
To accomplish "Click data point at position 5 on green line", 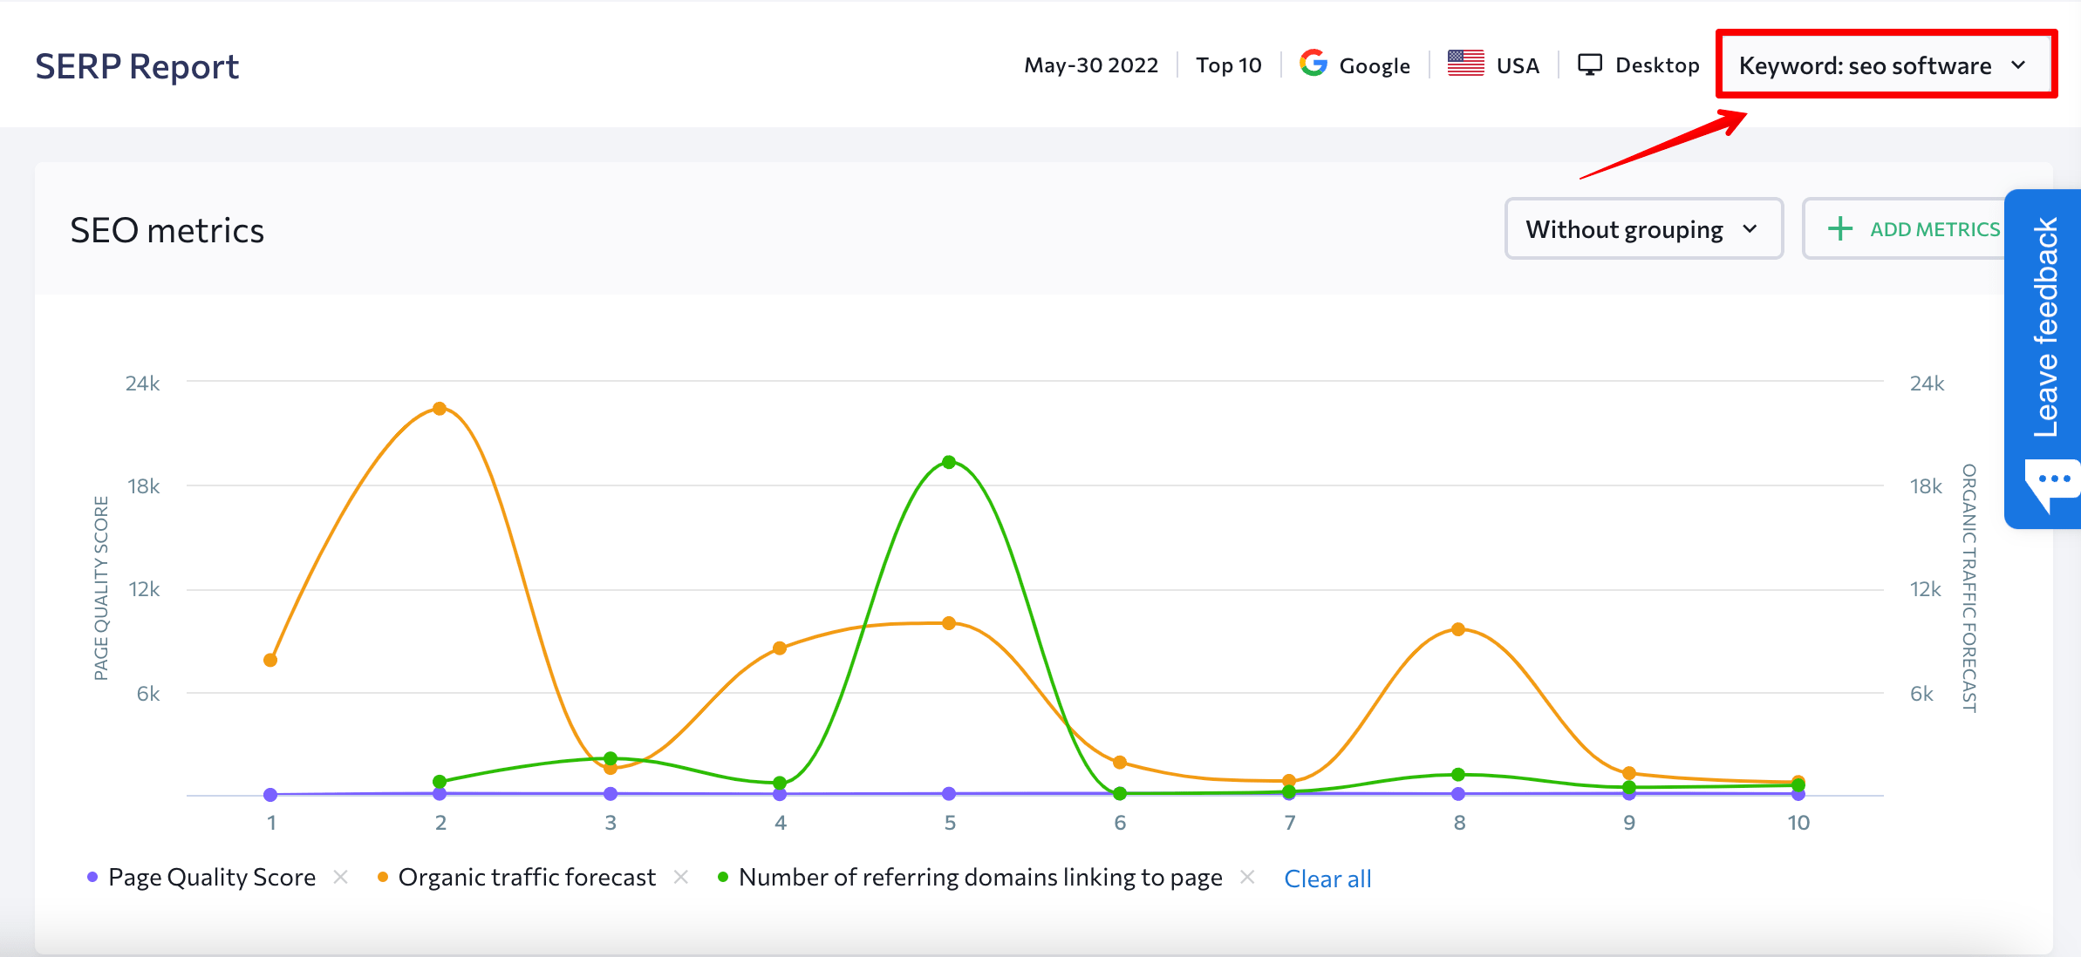I will point(949,461).
